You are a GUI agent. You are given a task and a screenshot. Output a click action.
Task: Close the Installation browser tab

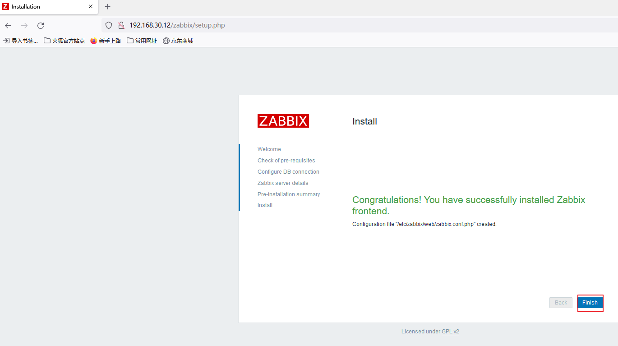pyautogui.click(x=91, y=7)
